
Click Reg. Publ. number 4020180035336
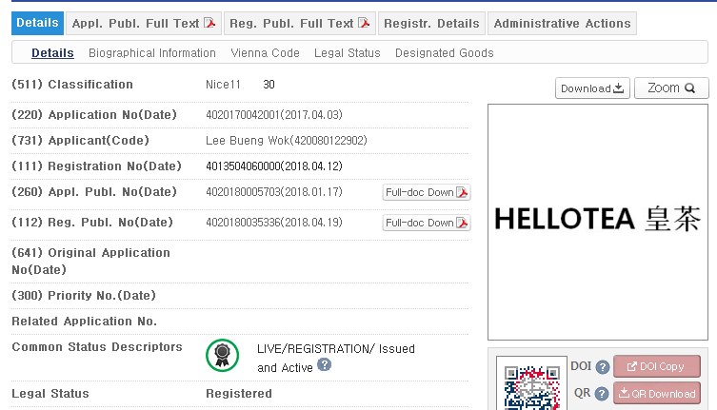click(x=243, y=223)
